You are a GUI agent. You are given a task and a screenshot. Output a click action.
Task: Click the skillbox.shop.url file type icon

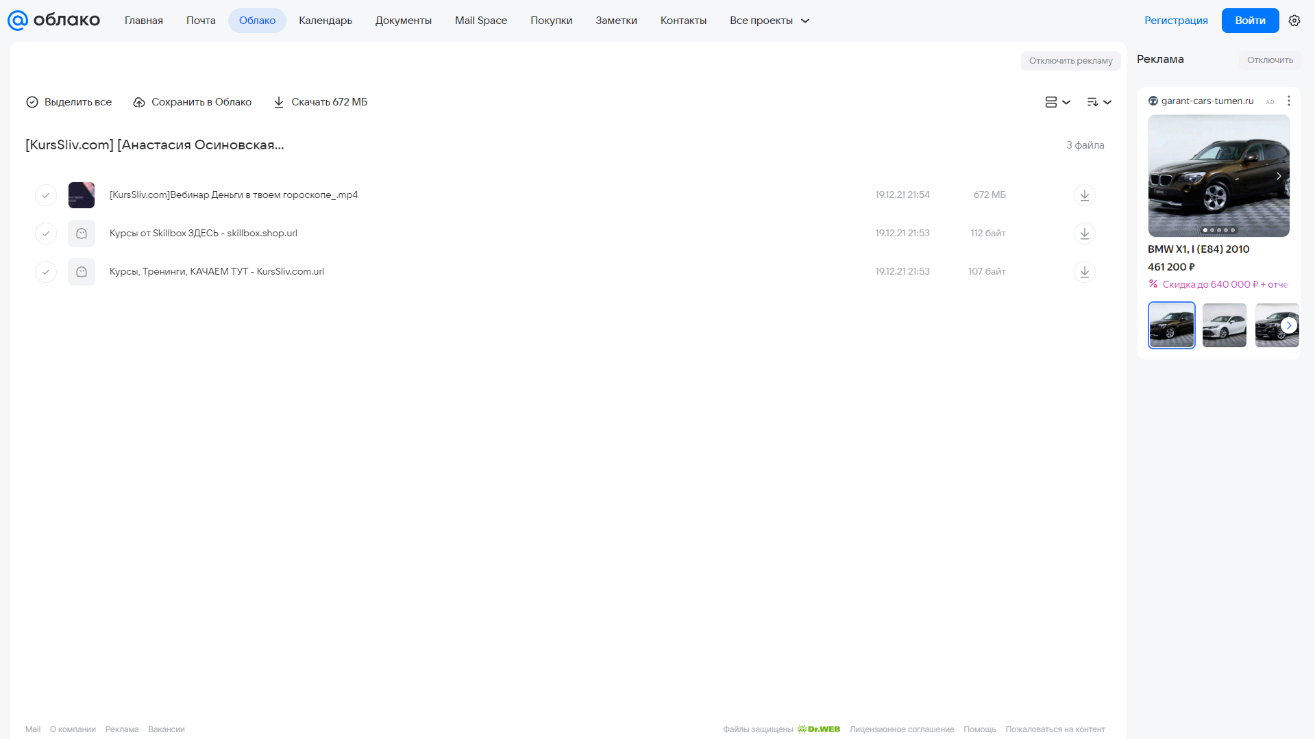click(x=82, y=234)
